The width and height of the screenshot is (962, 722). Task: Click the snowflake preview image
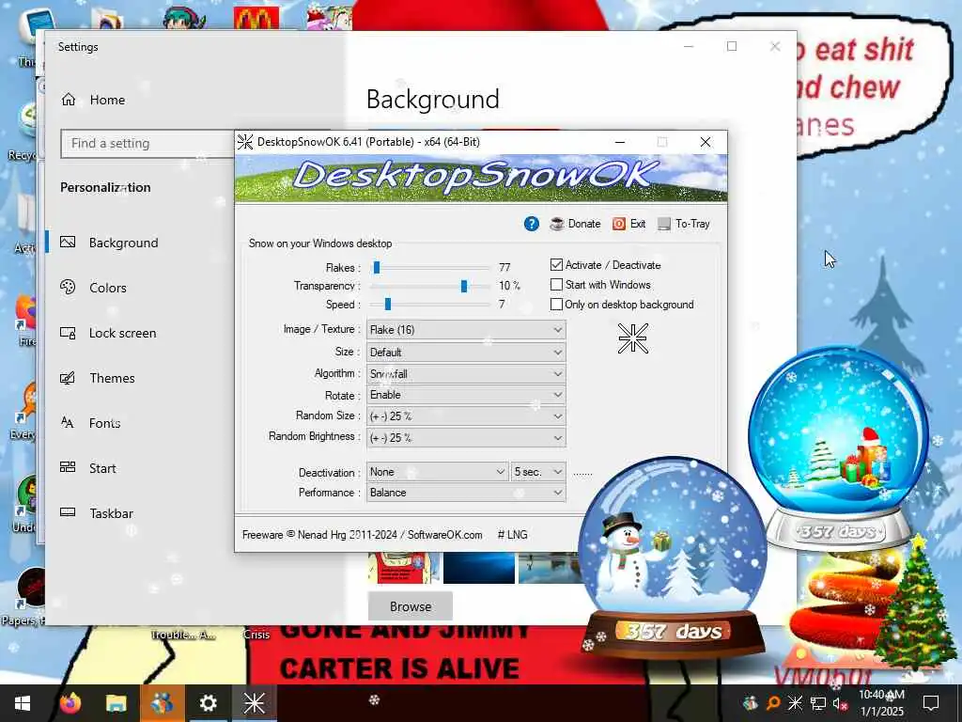[632, 338]
